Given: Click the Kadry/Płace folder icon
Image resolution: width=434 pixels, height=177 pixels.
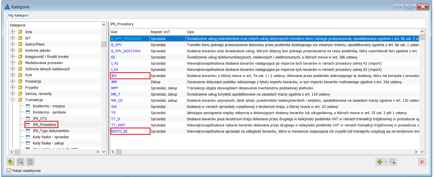Looking at the screenshot, I should [x=20, y=44].
